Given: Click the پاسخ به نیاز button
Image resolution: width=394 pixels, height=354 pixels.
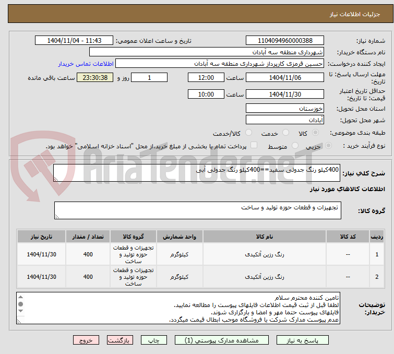Looking at the screenshot, I should pos(303,340).
